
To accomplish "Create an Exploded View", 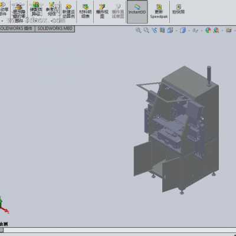I will pos(102,11).
